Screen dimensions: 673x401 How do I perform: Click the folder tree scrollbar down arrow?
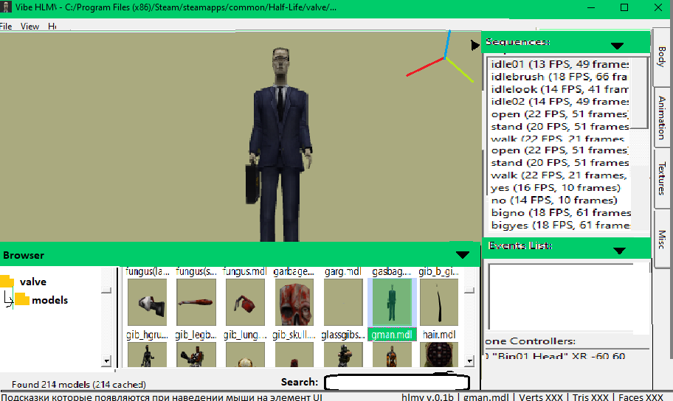pos(106,361)
